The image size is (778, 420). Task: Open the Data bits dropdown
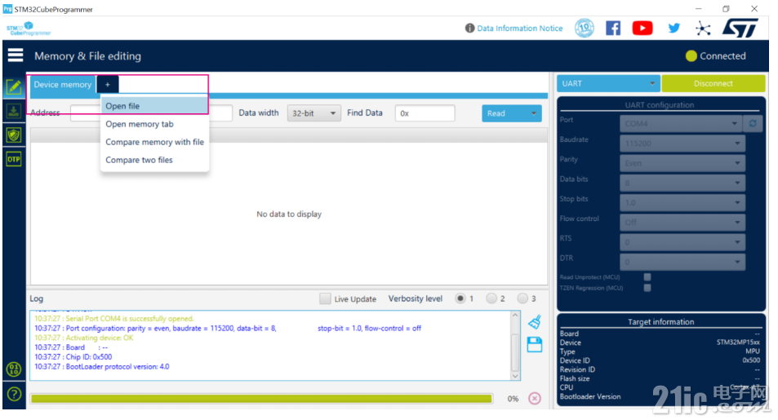coord(682,183)
